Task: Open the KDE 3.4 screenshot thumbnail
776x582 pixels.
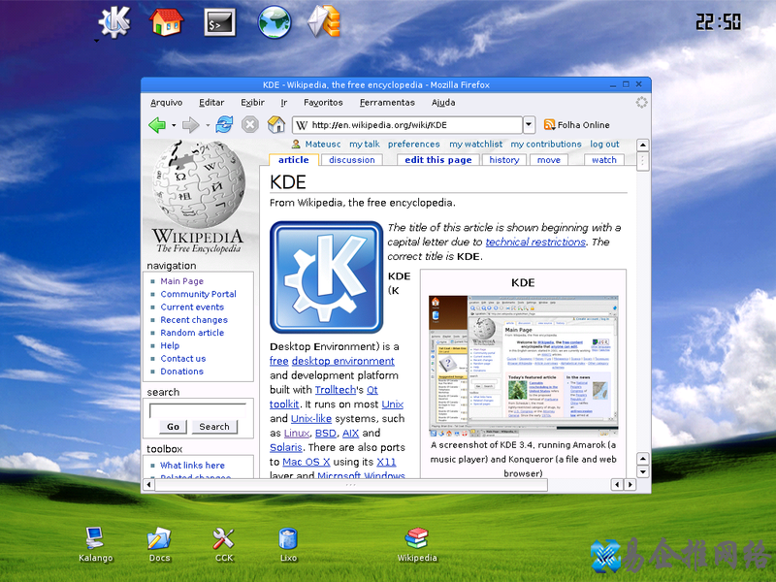Action: (523, 367)
